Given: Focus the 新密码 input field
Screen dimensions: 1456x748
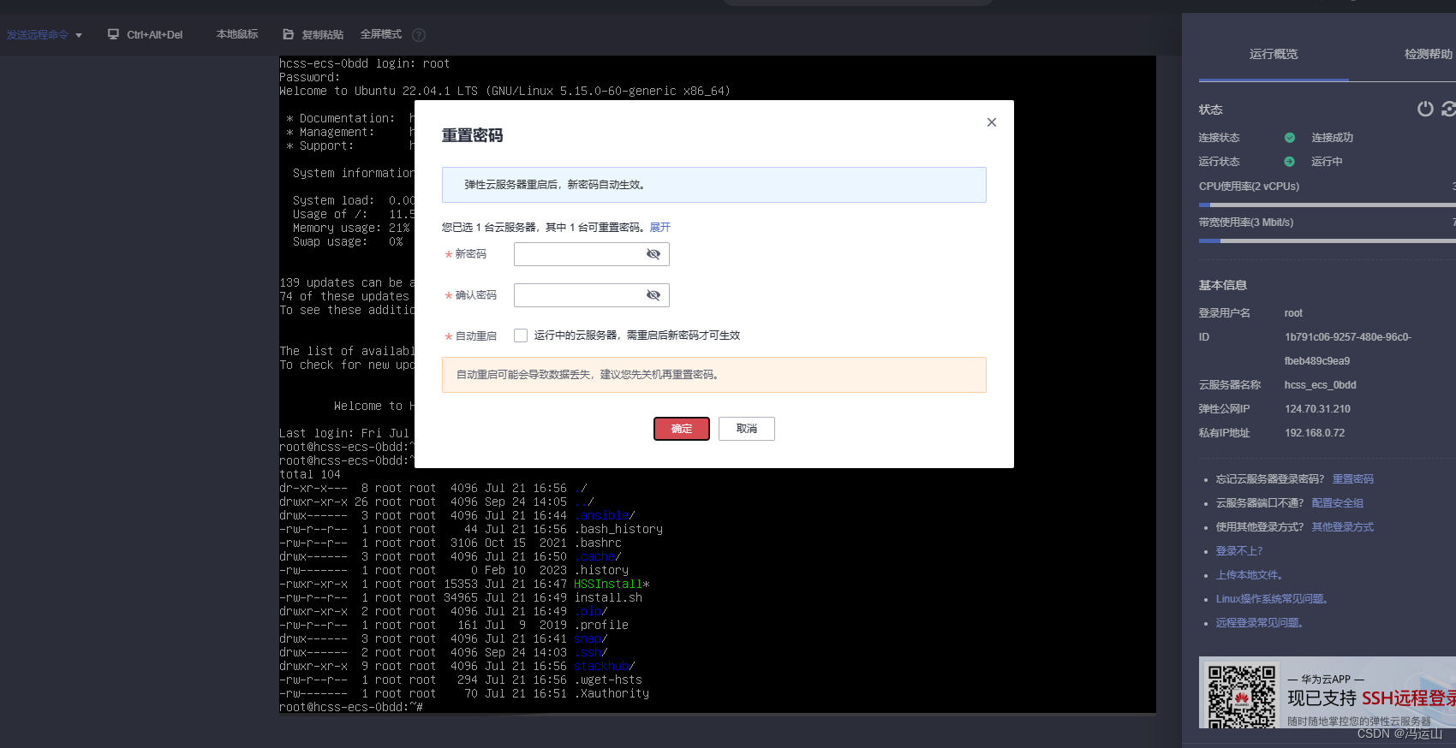Looking at the screenshot, I should [x=592, y=254].
